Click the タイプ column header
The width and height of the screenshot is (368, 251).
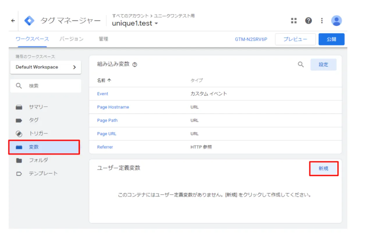click(x=197, y=80)
